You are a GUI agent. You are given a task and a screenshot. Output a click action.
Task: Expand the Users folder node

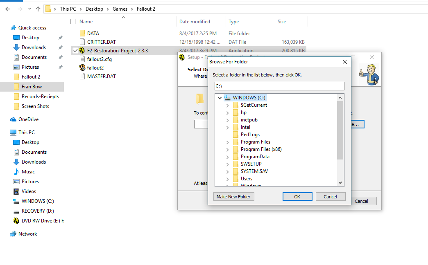pyautogui.click(x=227, y=179)
